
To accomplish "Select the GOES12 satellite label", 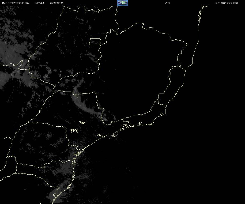I will [x=56, y=3].
